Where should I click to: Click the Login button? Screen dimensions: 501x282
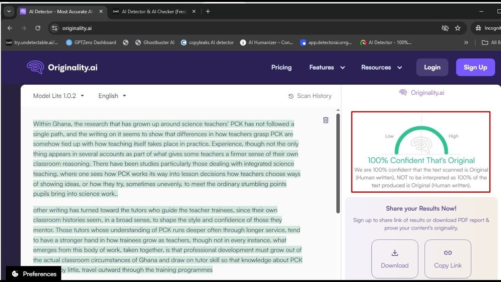[x=432, y=67]
